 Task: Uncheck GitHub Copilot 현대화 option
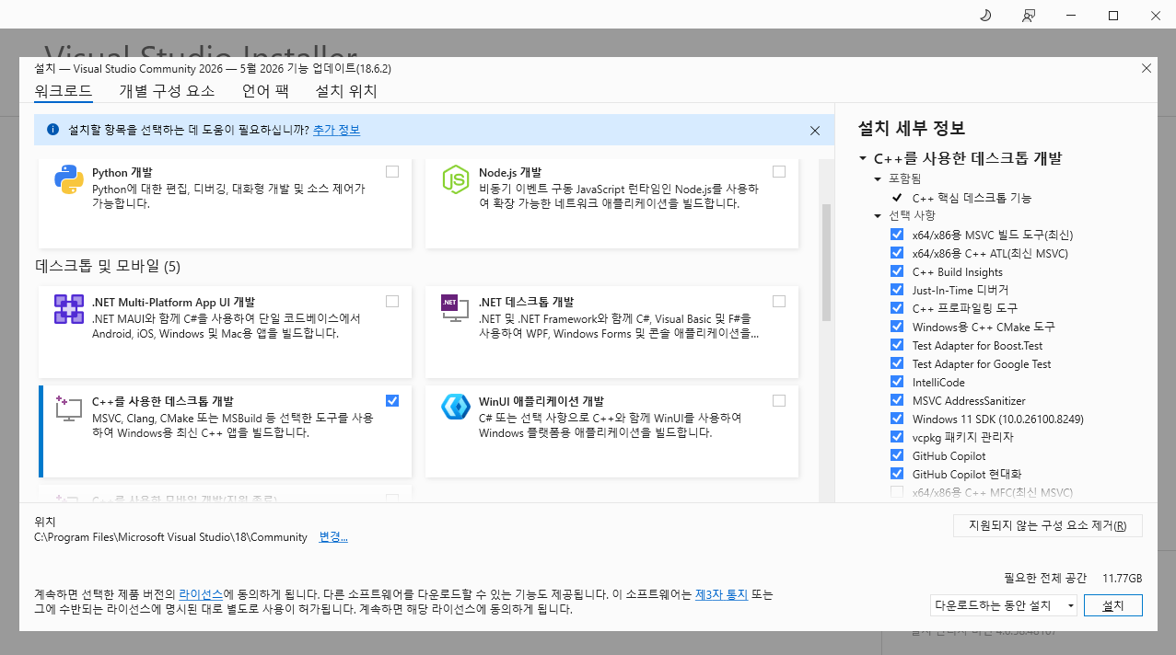pyautogui.click(x=897, y=474)
